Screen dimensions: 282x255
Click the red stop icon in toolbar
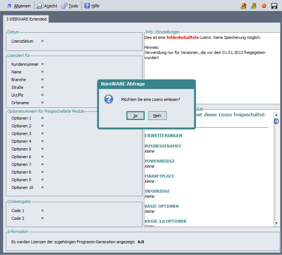(264, 6)
